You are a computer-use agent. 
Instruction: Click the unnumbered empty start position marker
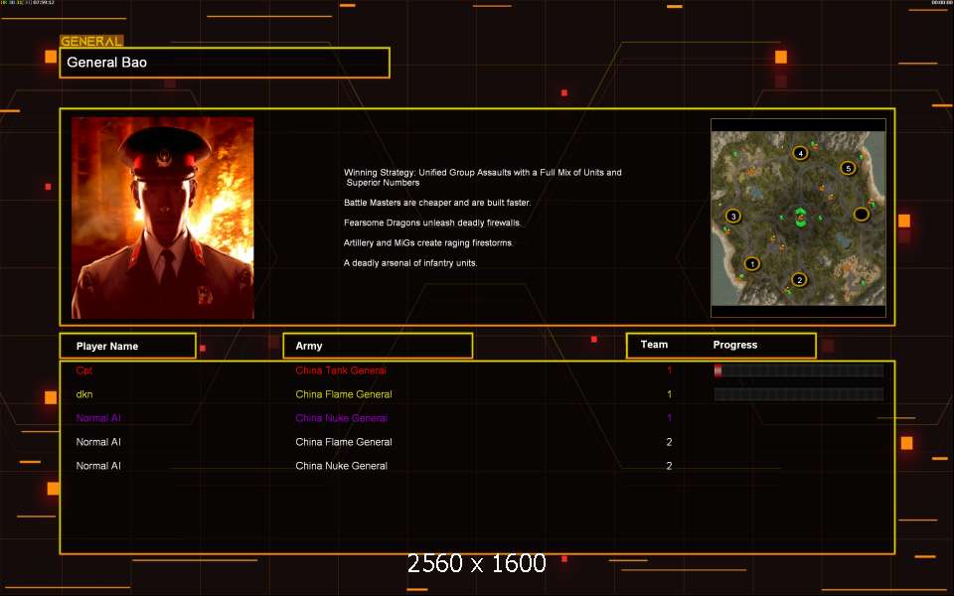click(x=862, y=214)
